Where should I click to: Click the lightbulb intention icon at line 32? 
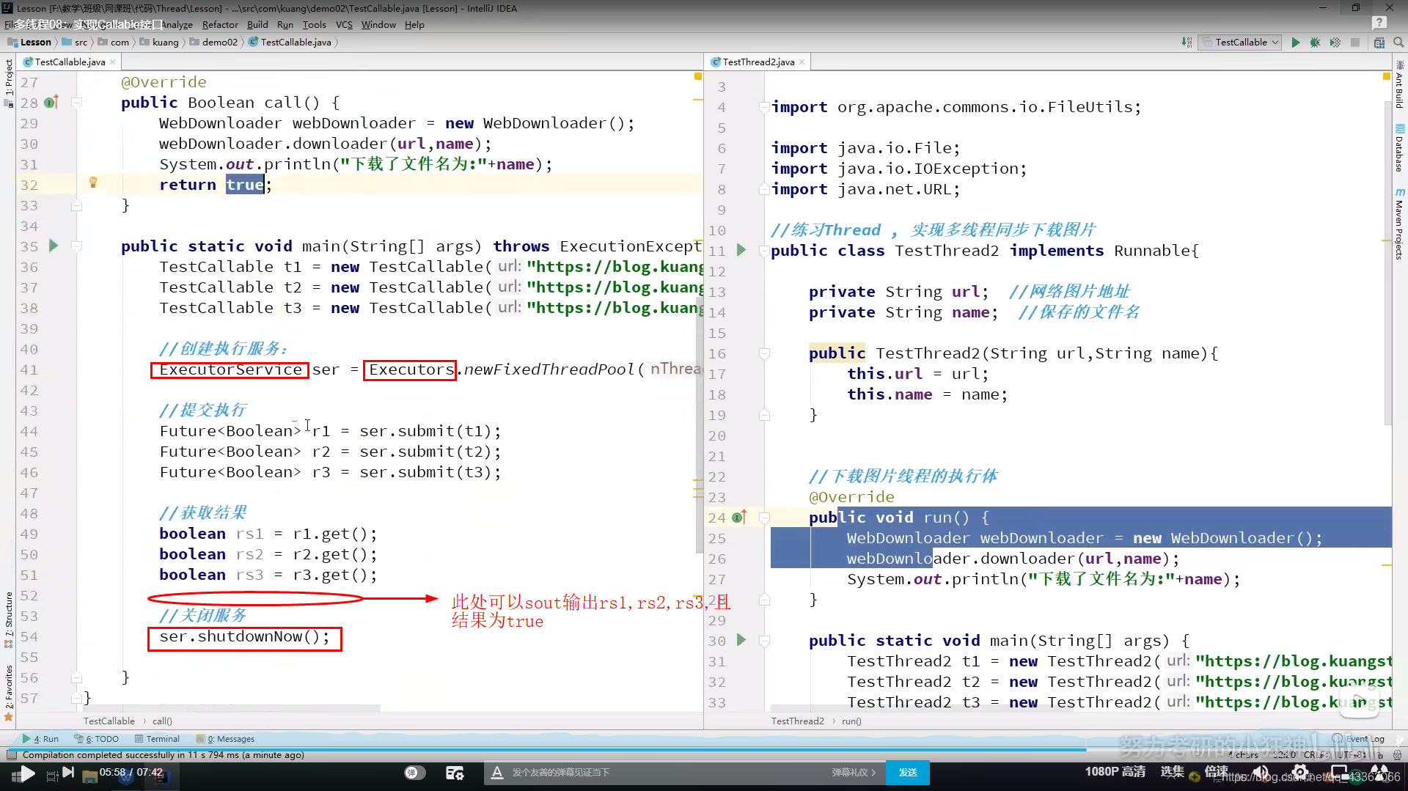[93, 183]
